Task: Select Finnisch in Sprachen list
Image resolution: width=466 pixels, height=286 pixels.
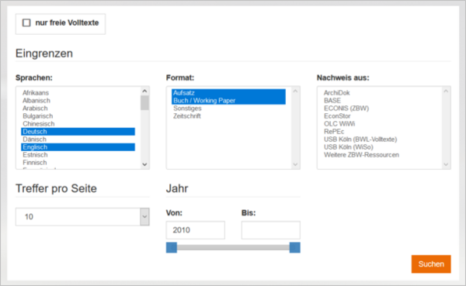Action: 78,163
